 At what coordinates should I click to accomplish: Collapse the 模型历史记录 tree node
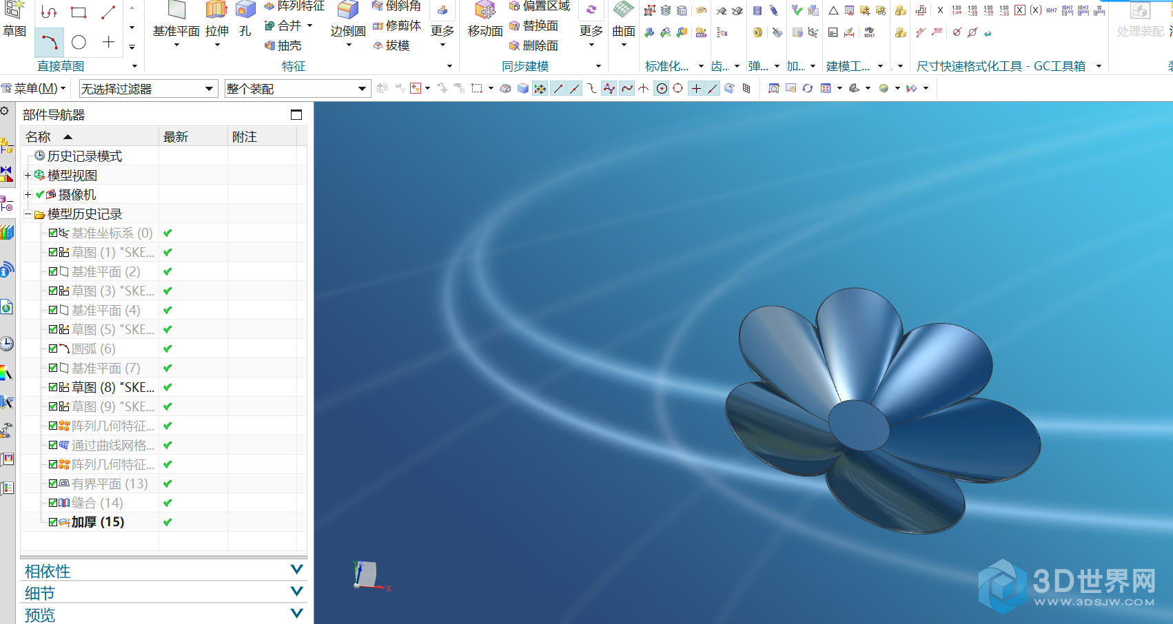[28, 214]
